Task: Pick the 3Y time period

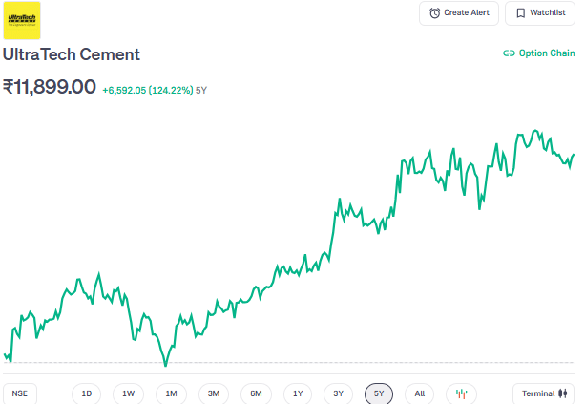Action: (338, 393)
